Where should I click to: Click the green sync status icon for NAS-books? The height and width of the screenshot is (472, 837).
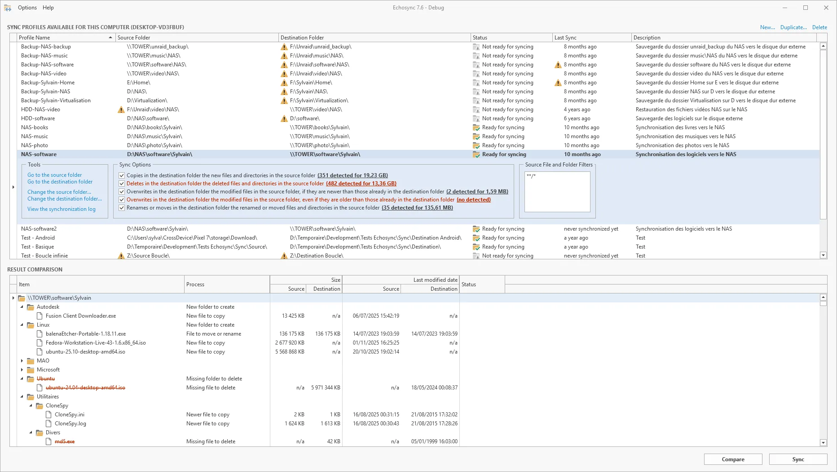(476, 128)
